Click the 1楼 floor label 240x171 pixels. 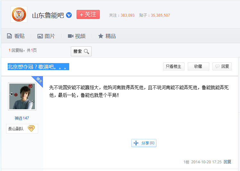tap(186, 162)
